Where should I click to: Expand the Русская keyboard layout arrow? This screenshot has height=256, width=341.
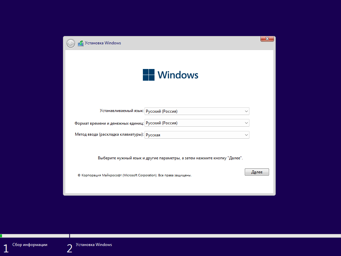click(x=246, y=135)
